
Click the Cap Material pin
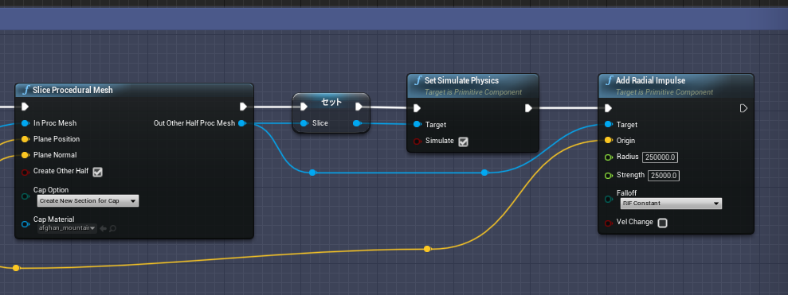point(25,224)
